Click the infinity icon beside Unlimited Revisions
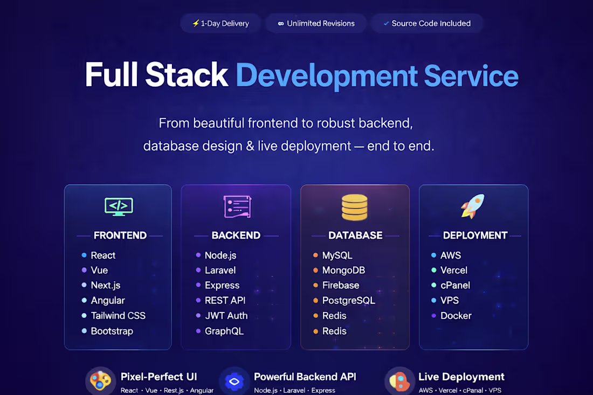593x395 pixels. 281,23
